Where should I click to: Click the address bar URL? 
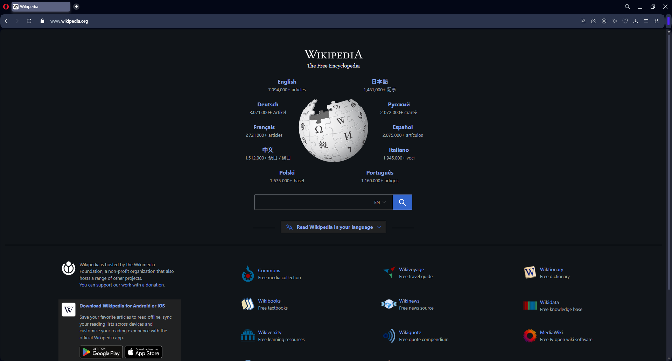click(x=69, y=21)
